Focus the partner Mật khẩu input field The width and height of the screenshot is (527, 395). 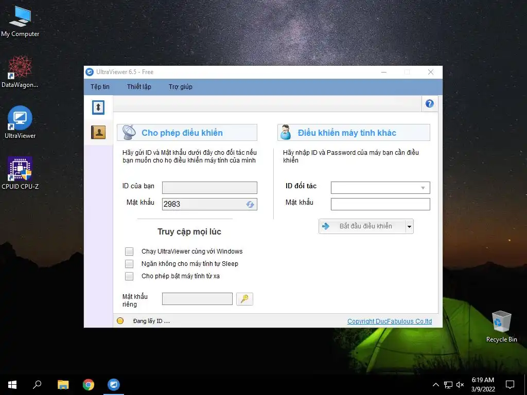(x=380, y=204)
